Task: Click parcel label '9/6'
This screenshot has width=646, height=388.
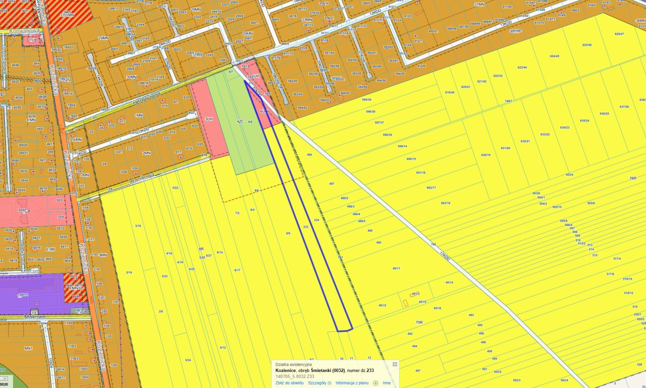Action: 288,233
